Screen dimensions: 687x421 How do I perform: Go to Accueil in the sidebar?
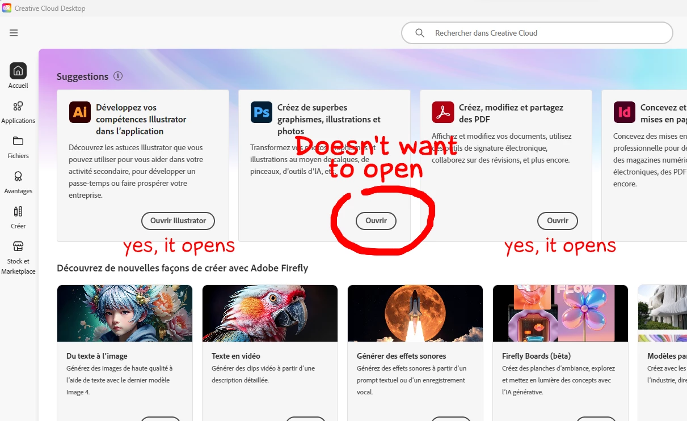[x=18, y=76]
